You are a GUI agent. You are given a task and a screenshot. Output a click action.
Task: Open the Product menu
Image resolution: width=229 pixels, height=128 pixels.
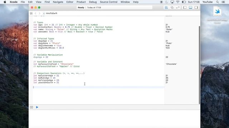coord(81,2)
